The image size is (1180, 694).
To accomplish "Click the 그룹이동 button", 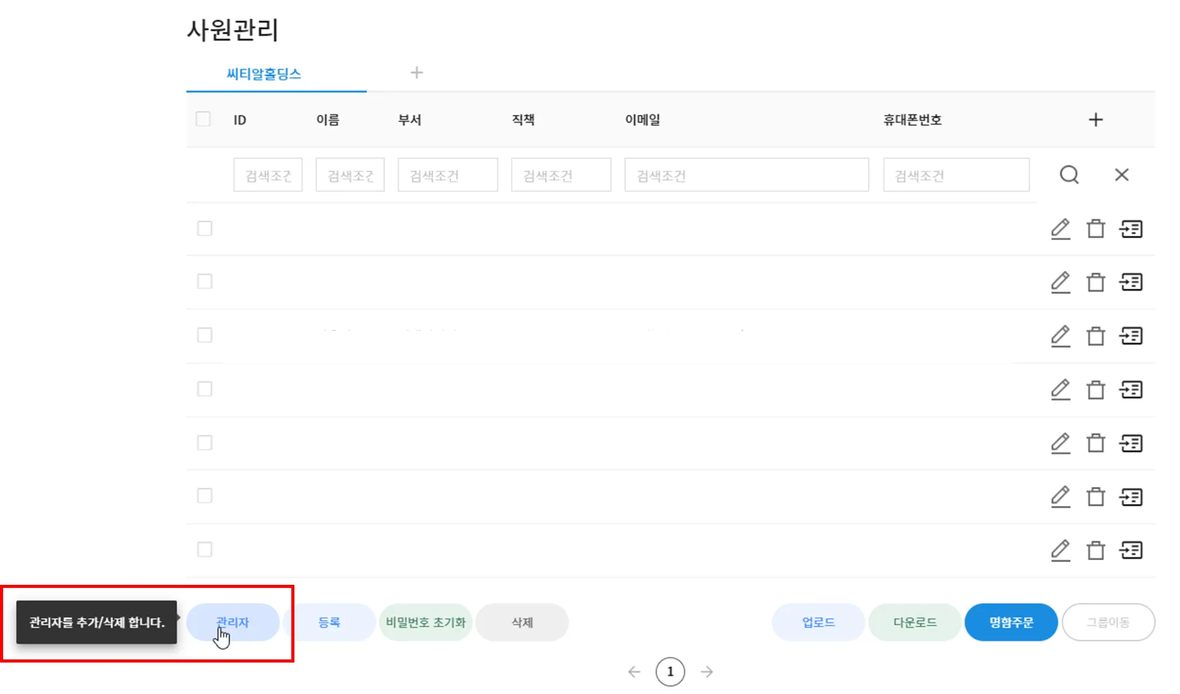I will pyautogui.click(x=1108, y=622).
